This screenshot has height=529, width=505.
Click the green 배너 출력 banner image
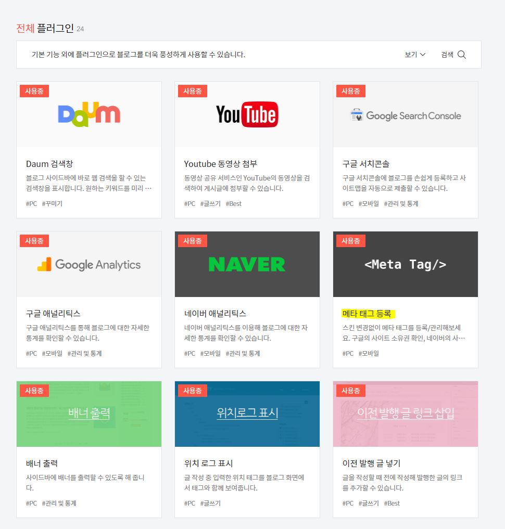[89, 414]
